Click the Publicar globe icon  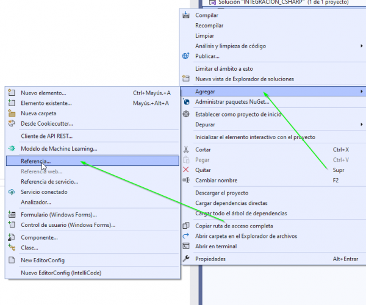[186, 56]
